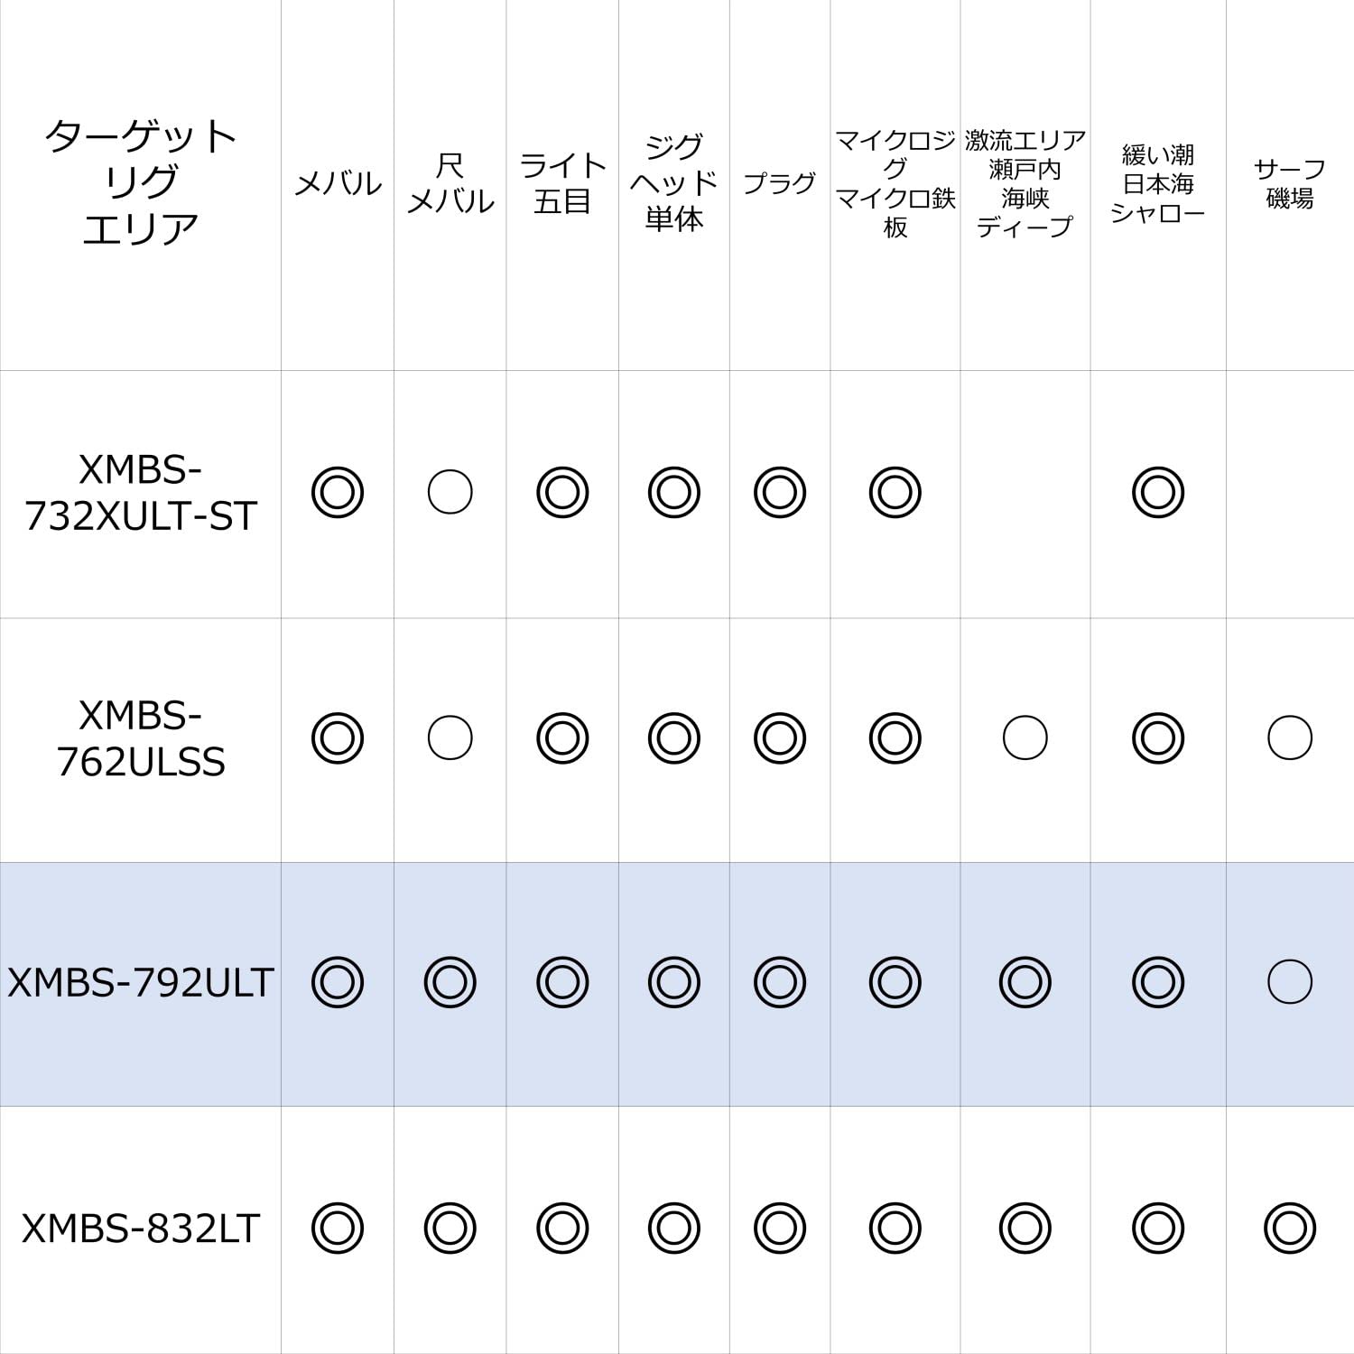Click XMBS-732XULT-ST's double circle under 緩い潮
The height and width of the screenshot is (1354, 1354).
(1158, 493)
